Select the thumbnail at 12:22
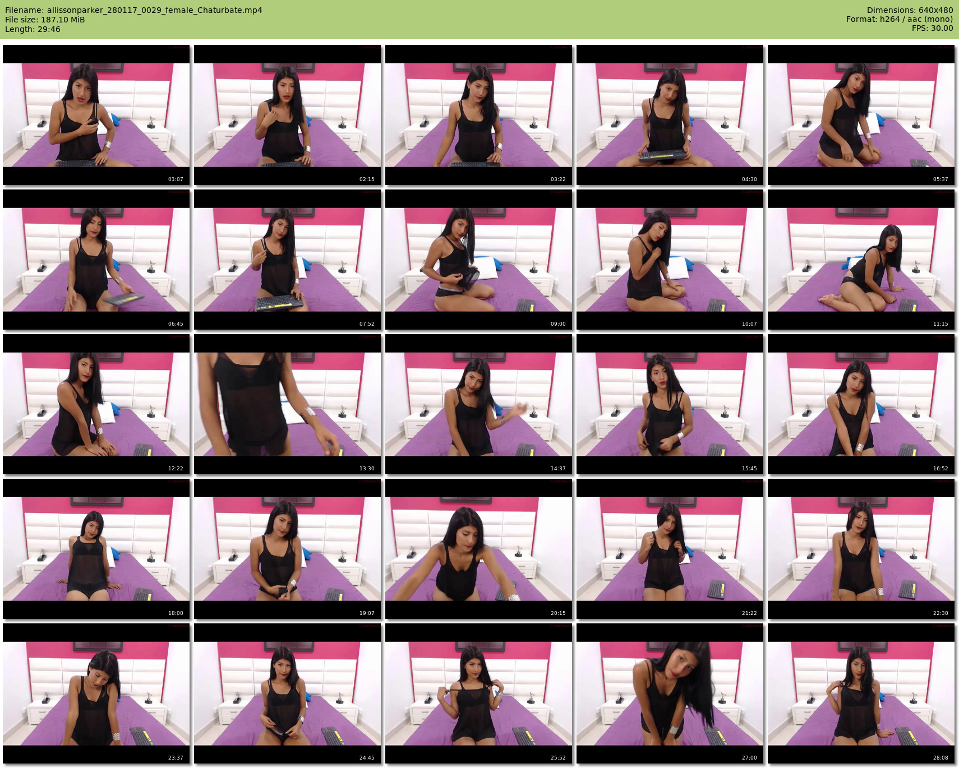The height and width of the screenshot is (768, 959). (x=96, y=404)
